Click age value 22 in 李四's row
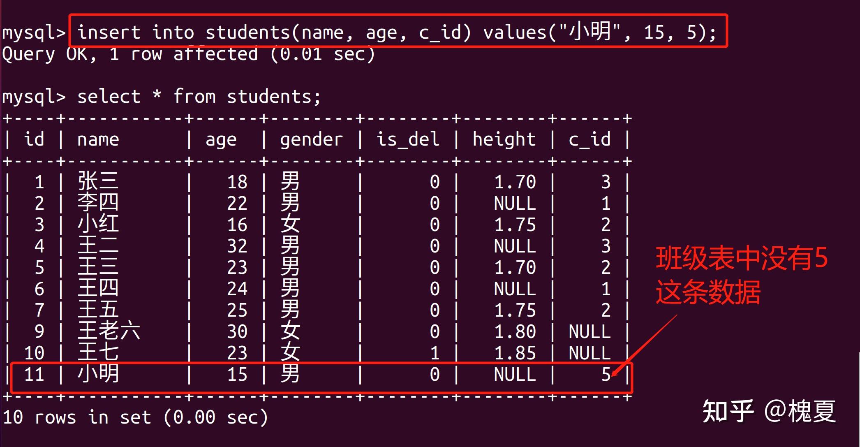Screen dimensions: 860x447 pyautogui.click(x=237, y=203)
